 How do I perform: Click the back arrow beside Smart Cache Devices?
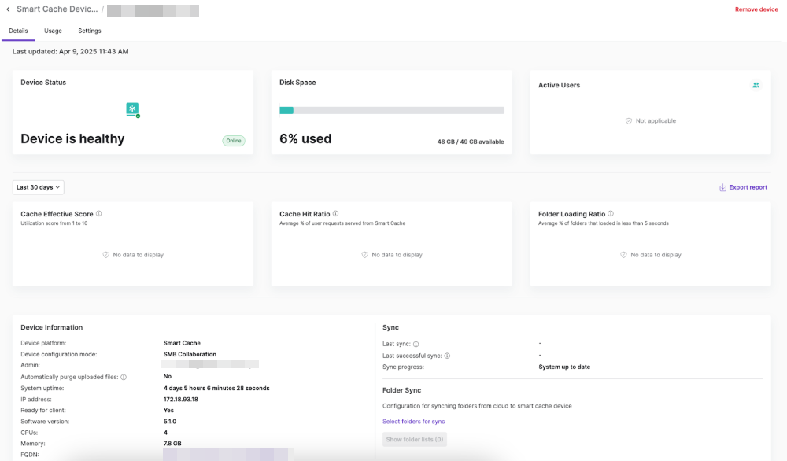8,9
